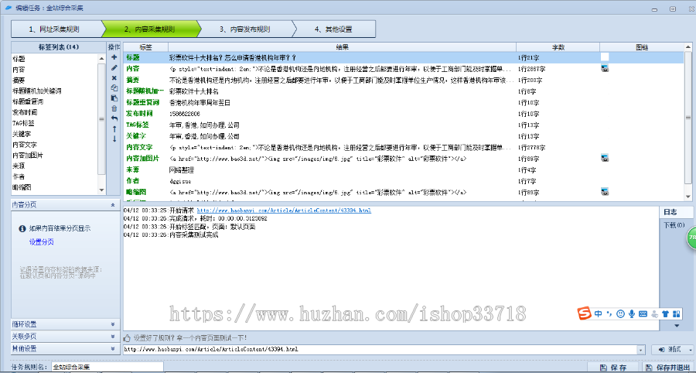Select 发布时间 in the tag list
Screen dimensions: 696x373
pyautogui.click(x=25, y=112)
